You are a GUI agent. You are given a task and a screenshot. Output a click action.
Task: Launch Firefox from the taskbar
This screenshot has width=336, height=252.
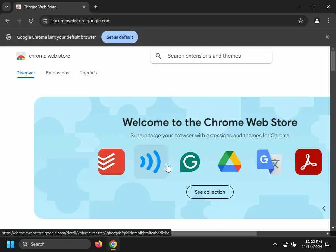98,244
